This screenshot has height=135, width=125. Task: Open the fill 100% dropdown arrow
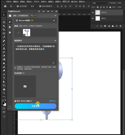click(124, 7)
